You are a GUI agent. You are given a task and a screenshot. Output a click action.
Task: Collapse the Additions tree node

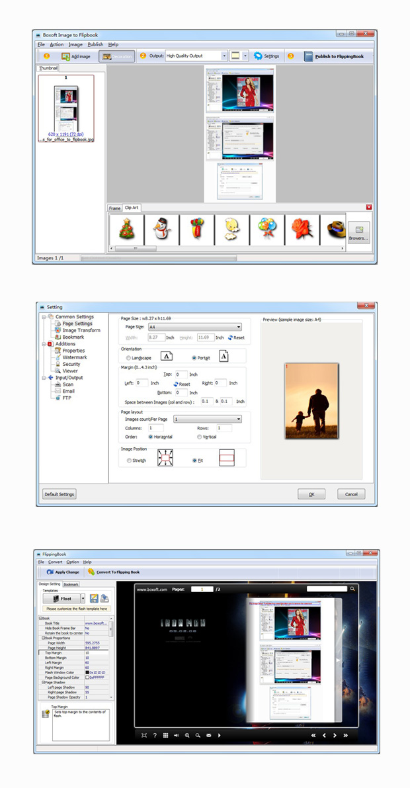click(44, 344)
